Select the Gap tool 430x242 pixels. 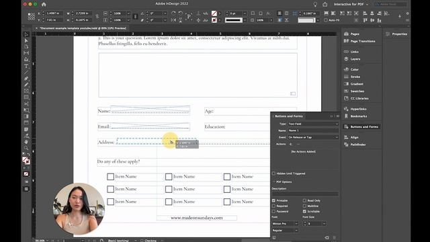(26, 53)
